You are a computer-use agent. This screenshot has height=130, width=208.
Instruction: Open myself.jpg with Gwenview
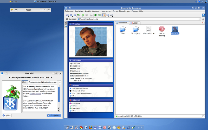[x=76, y=108]
